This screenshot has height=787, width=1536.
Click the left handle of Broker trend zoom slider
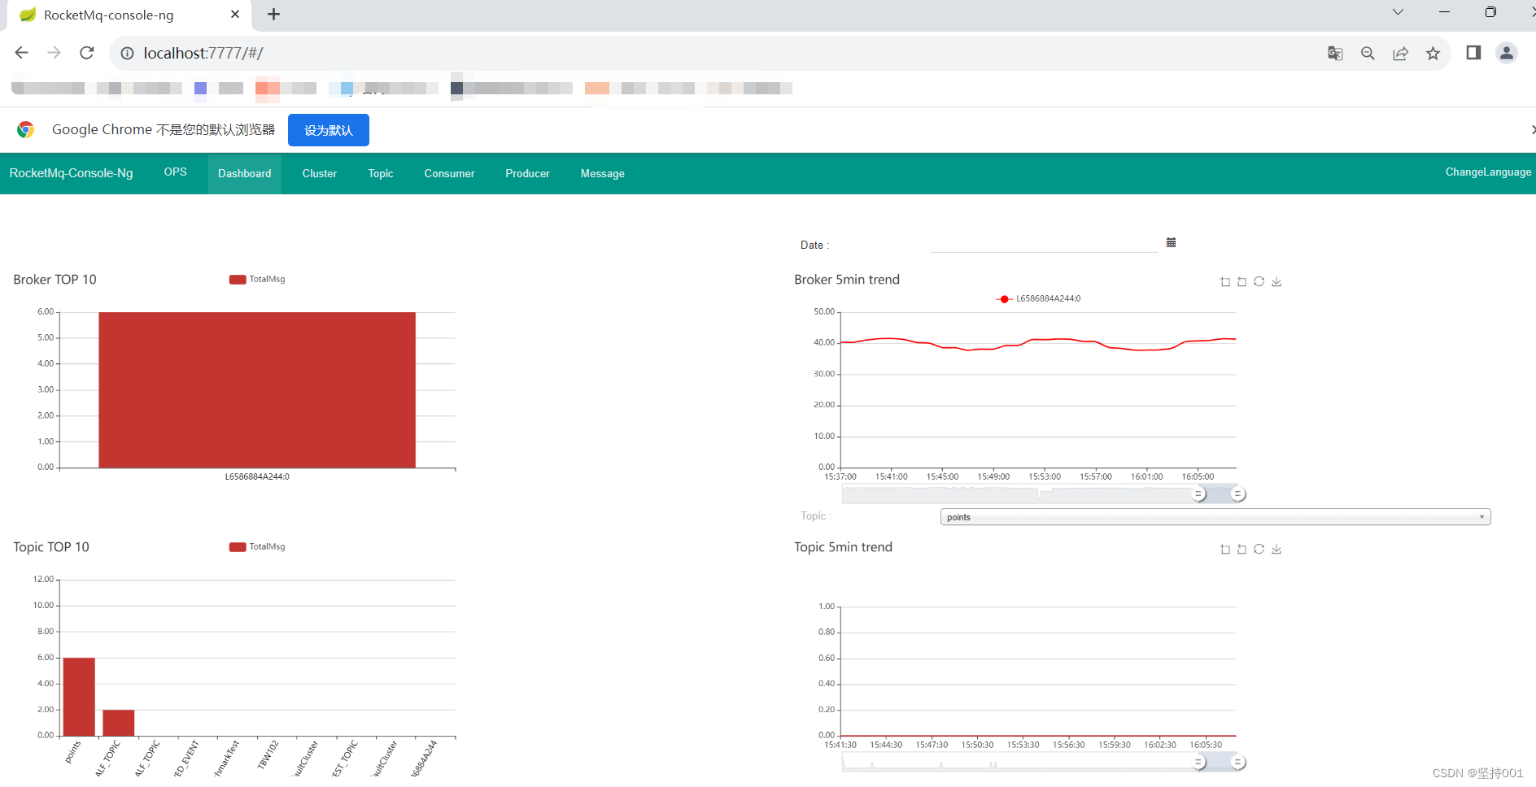pyautogui.click(x=1198, y=494)
